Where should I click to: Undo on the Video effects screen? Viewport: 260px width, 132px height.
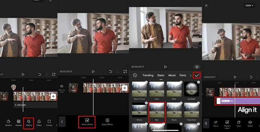point(111,72)
